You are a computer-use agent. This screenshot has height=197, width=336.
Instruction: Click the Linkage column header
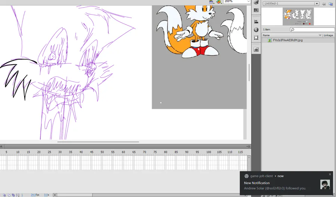pyautogui.click(x=329, y=35)
